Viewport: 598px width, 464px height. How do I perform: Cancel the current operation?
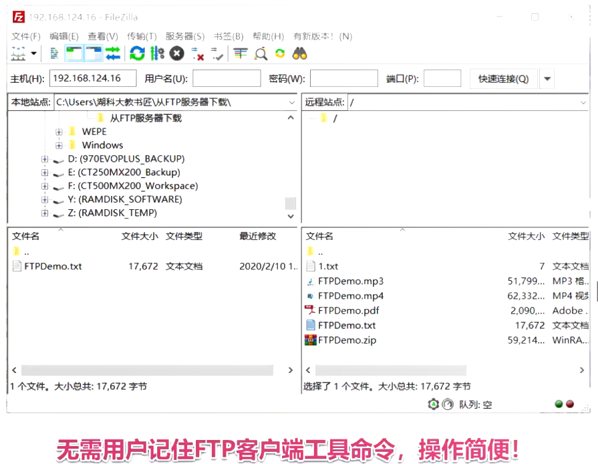pos(176,53)
